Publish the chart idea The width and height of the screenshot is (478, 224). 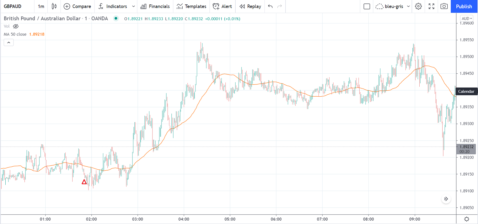(x=464, y=6)
